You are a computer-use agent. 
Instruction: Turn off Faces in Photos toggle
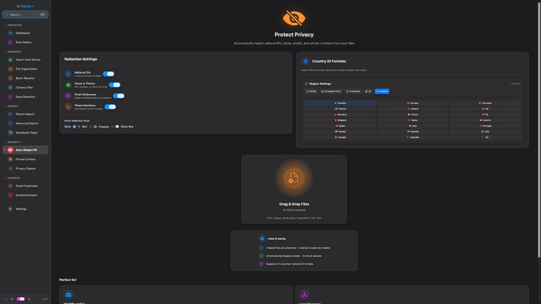coord(115,85)
